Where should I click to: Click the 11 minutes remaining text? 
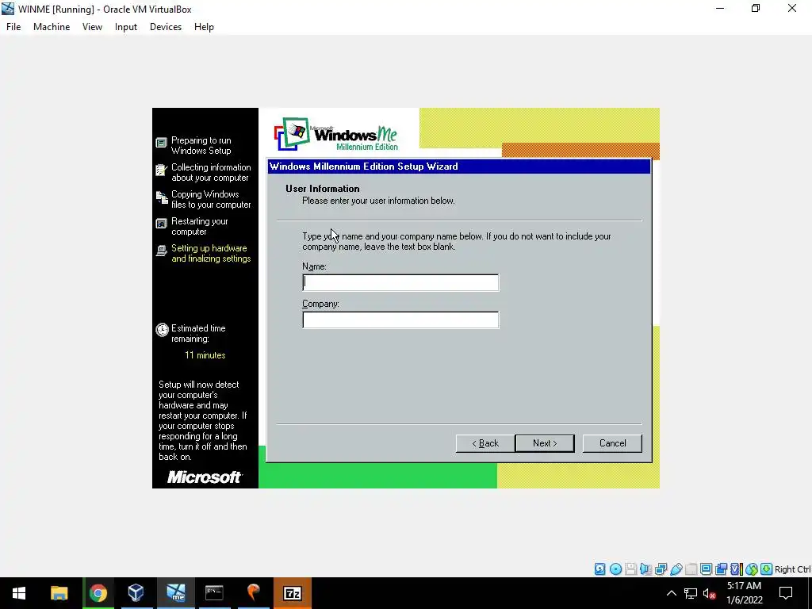click(x=205, y=355)
